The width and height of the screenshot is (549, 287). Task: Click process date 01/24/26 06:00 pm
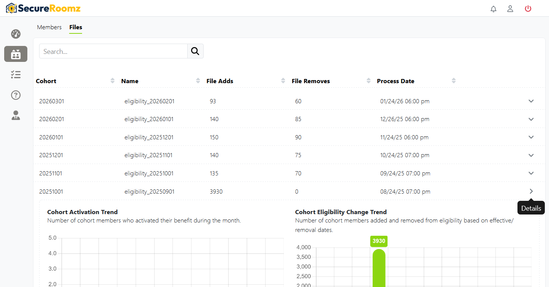pos(405,101)
